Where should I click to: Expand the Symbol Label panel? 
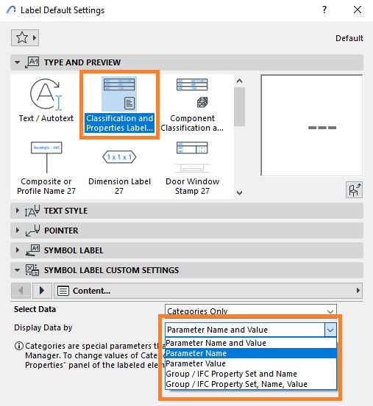[x=187, y=250]
